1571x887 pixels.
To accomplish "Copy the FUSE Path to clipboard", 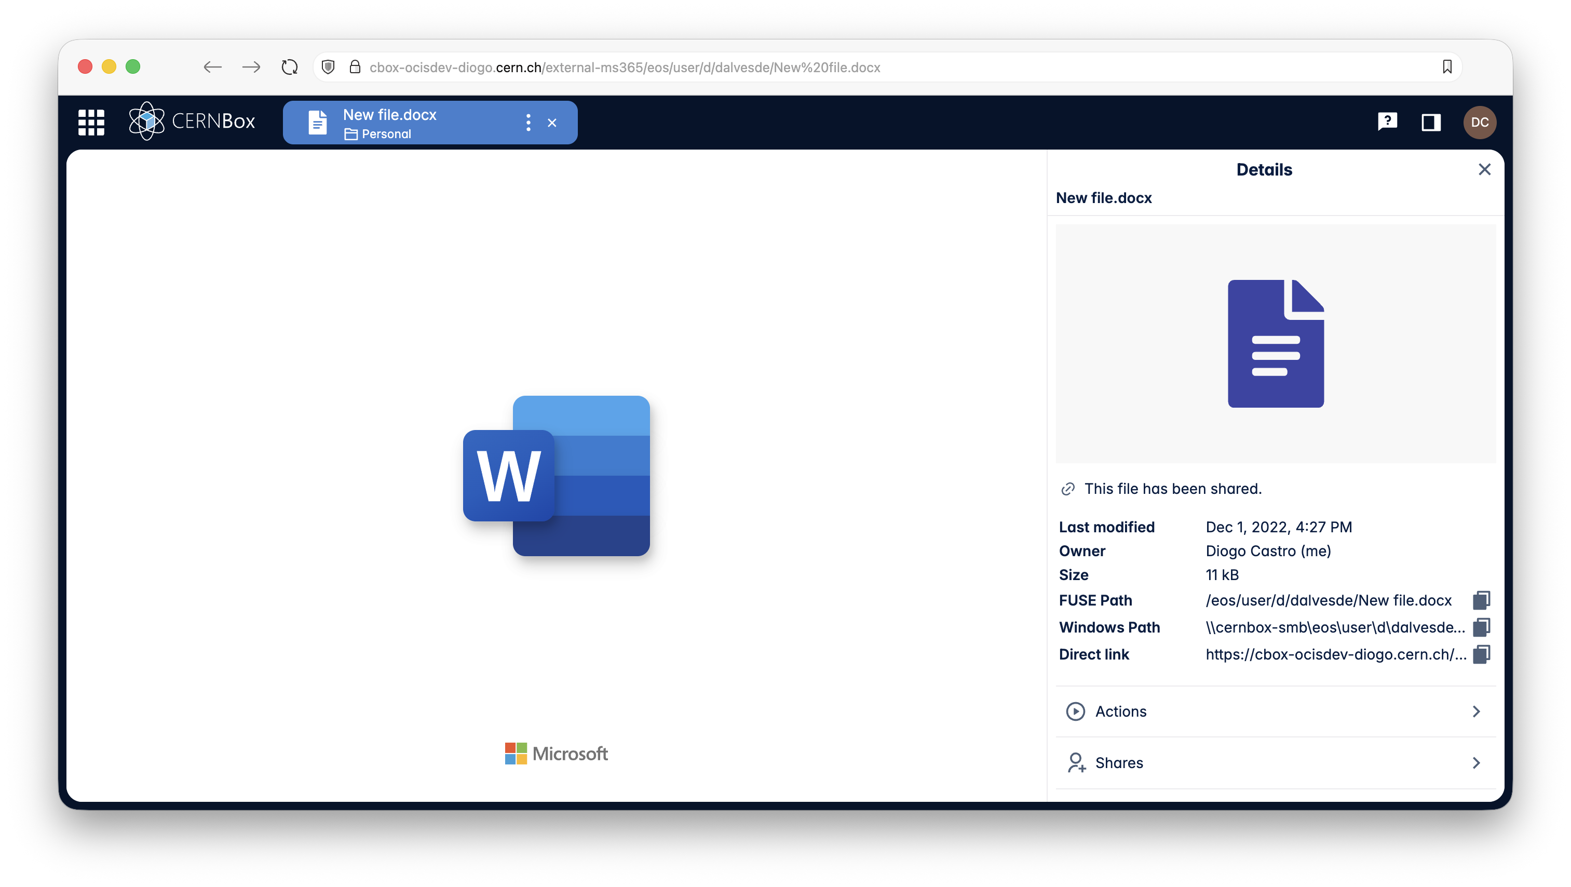I will pos(1481,600).
